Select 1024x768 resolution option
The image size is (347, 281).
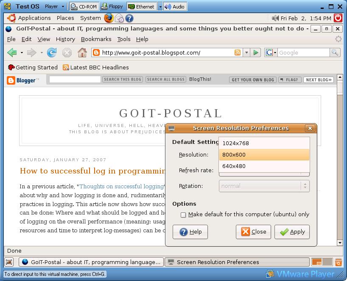[x=264, y=143]
